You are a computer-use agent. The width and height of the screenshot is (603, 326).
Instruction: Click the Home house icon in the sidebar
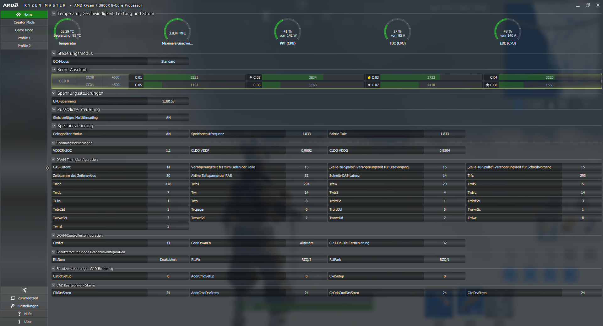19,14
